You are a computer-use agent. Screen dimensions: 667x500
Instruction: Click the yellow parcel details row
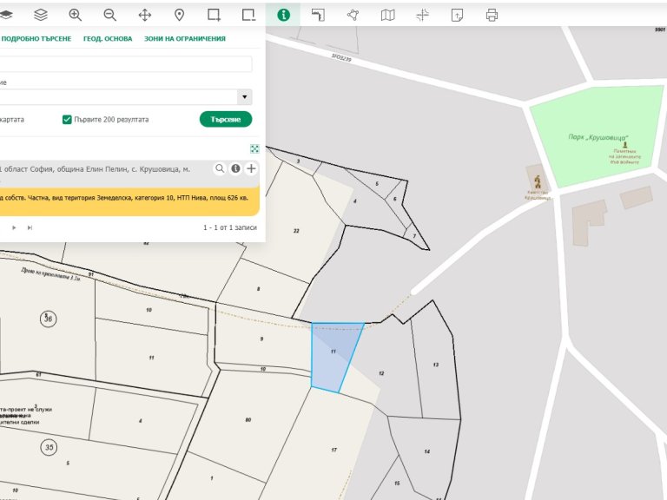(x=129, y=199)
